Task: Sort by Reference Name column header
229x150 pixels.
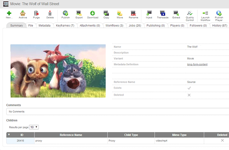Action: click(x=71, y=135)
